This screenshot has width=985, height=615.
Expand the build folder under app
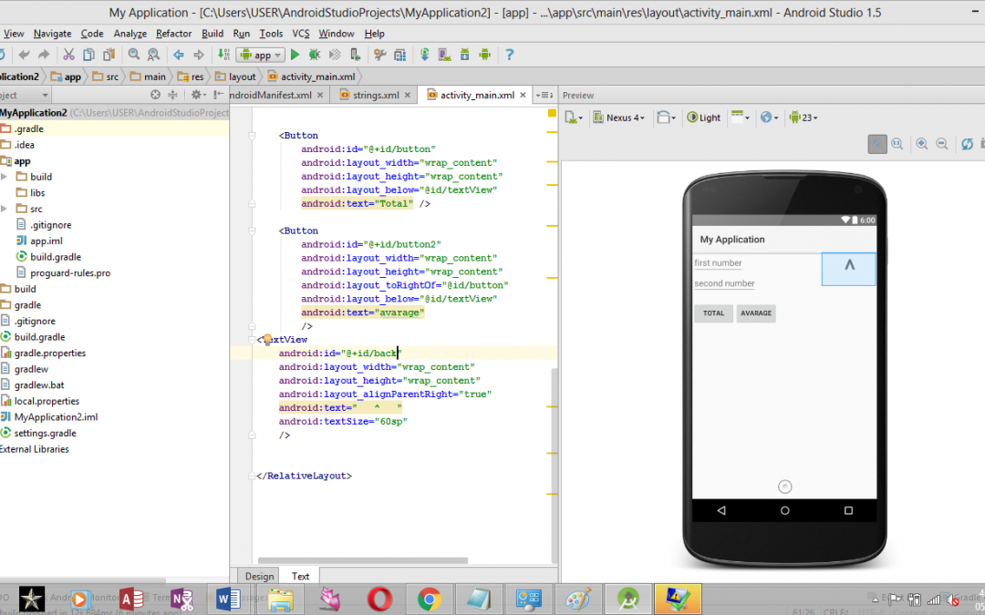coord(5,177)
